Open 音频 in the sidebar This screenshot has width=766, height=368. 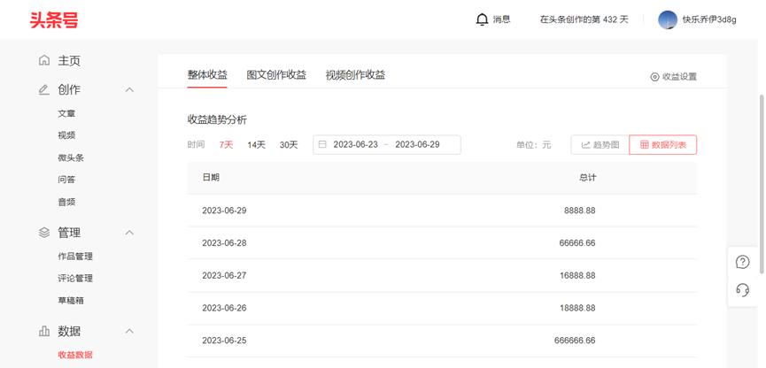66,202
